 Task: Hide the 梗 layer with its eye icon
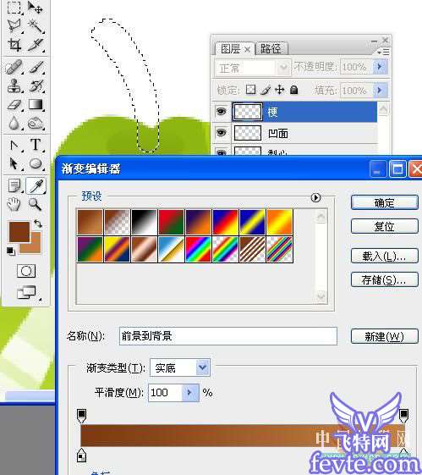click(x=222, y=112)
